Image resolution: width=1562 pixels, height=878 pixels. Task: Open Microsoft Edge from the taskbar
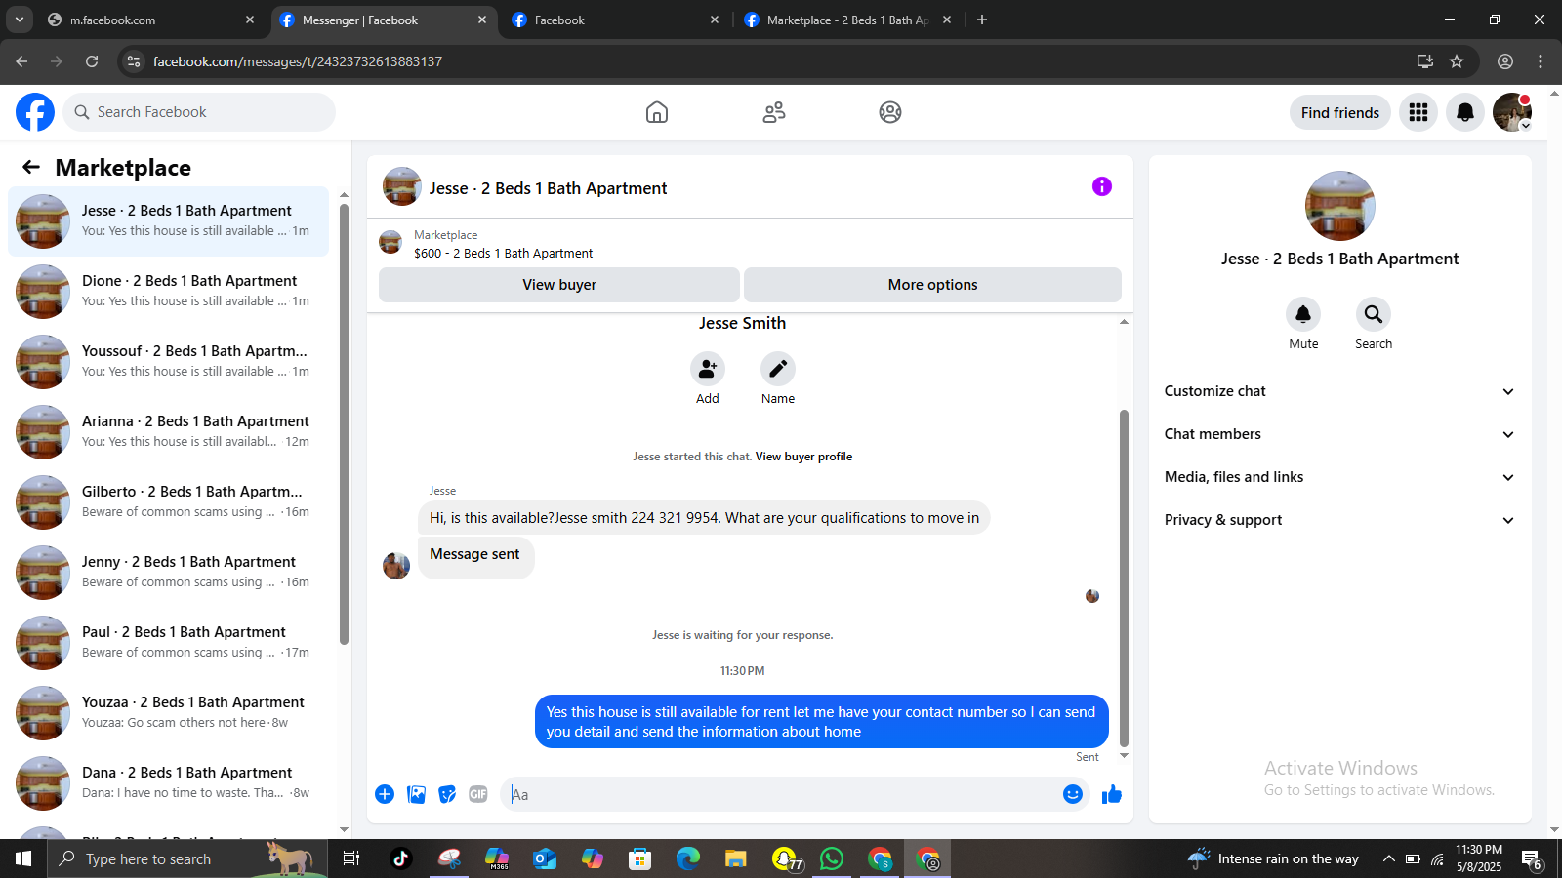coord(688,858)
